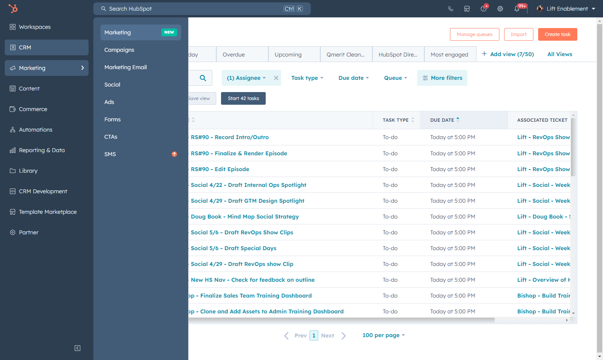Click the Import button

(x=519, y=34)
